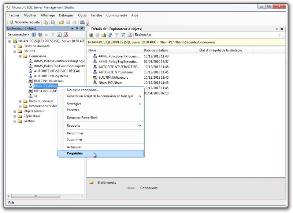Choose Renommer in the context menu

tap(100, 133)
